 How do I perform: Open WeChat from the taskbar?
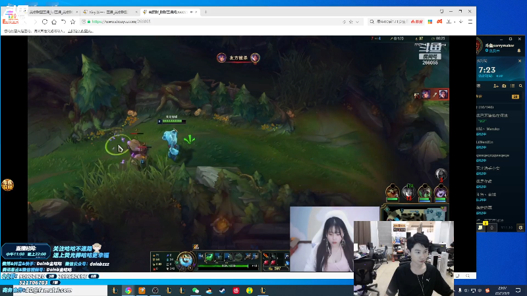(x=196, y=291)
